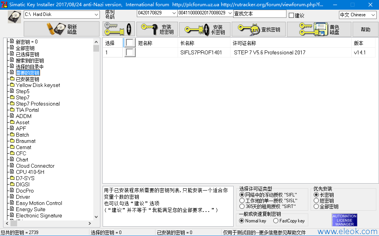Click the 已安装密钥 folder icon
This screenshot has height=236, width=379.
coord(12,79)
